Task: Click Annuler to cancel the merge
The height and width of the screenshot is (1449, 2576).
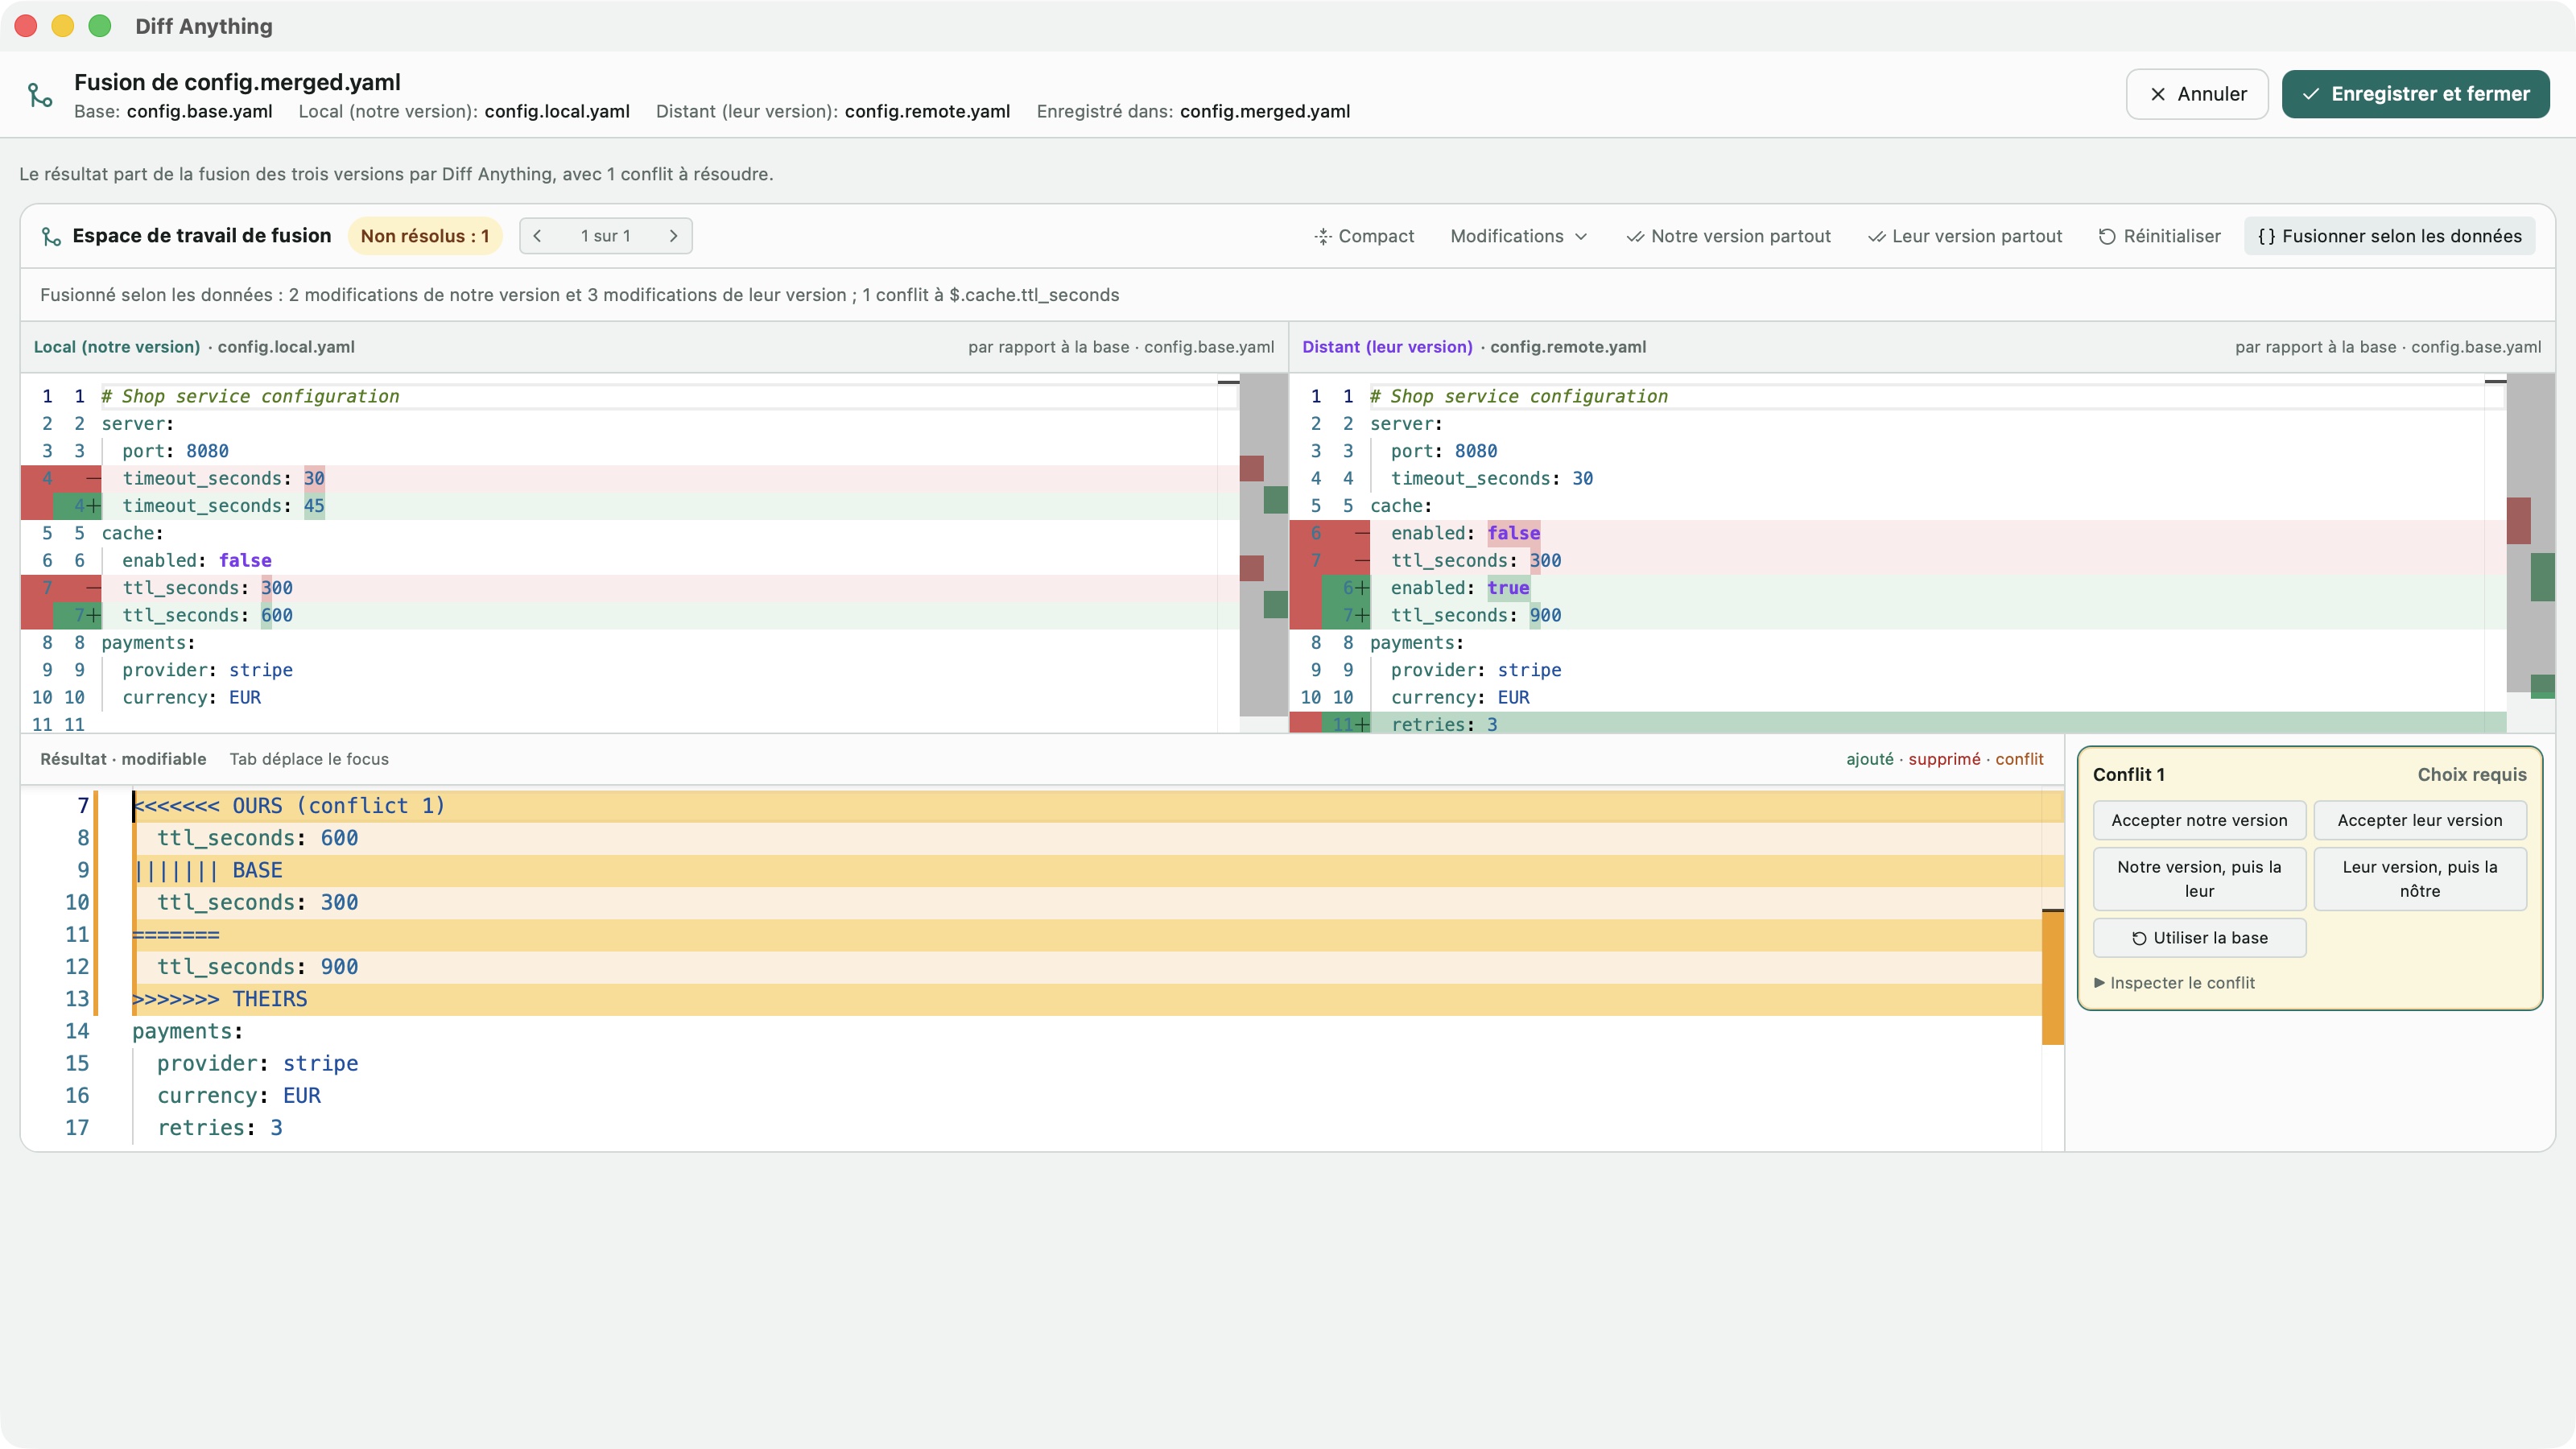Action: pyautogui.click(x=2197, y=94)
